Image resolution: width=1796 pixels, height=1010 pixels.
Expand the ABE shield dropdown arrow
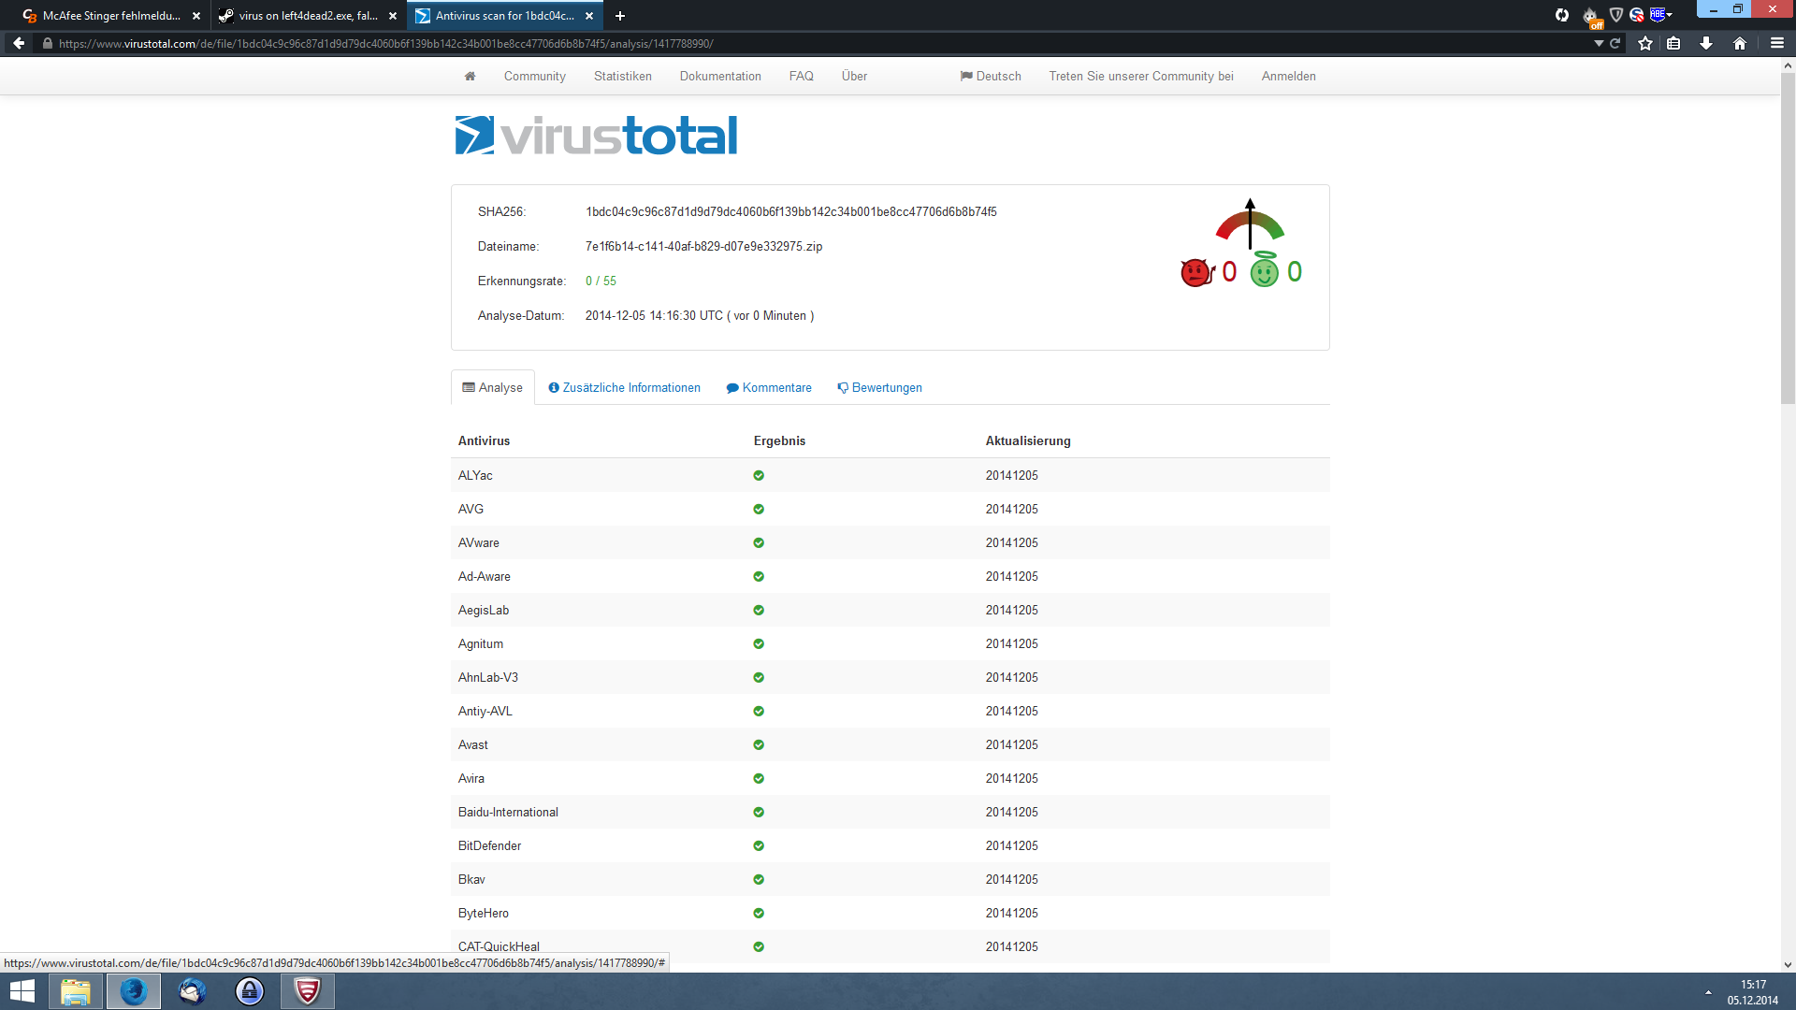click(1670, 15)
